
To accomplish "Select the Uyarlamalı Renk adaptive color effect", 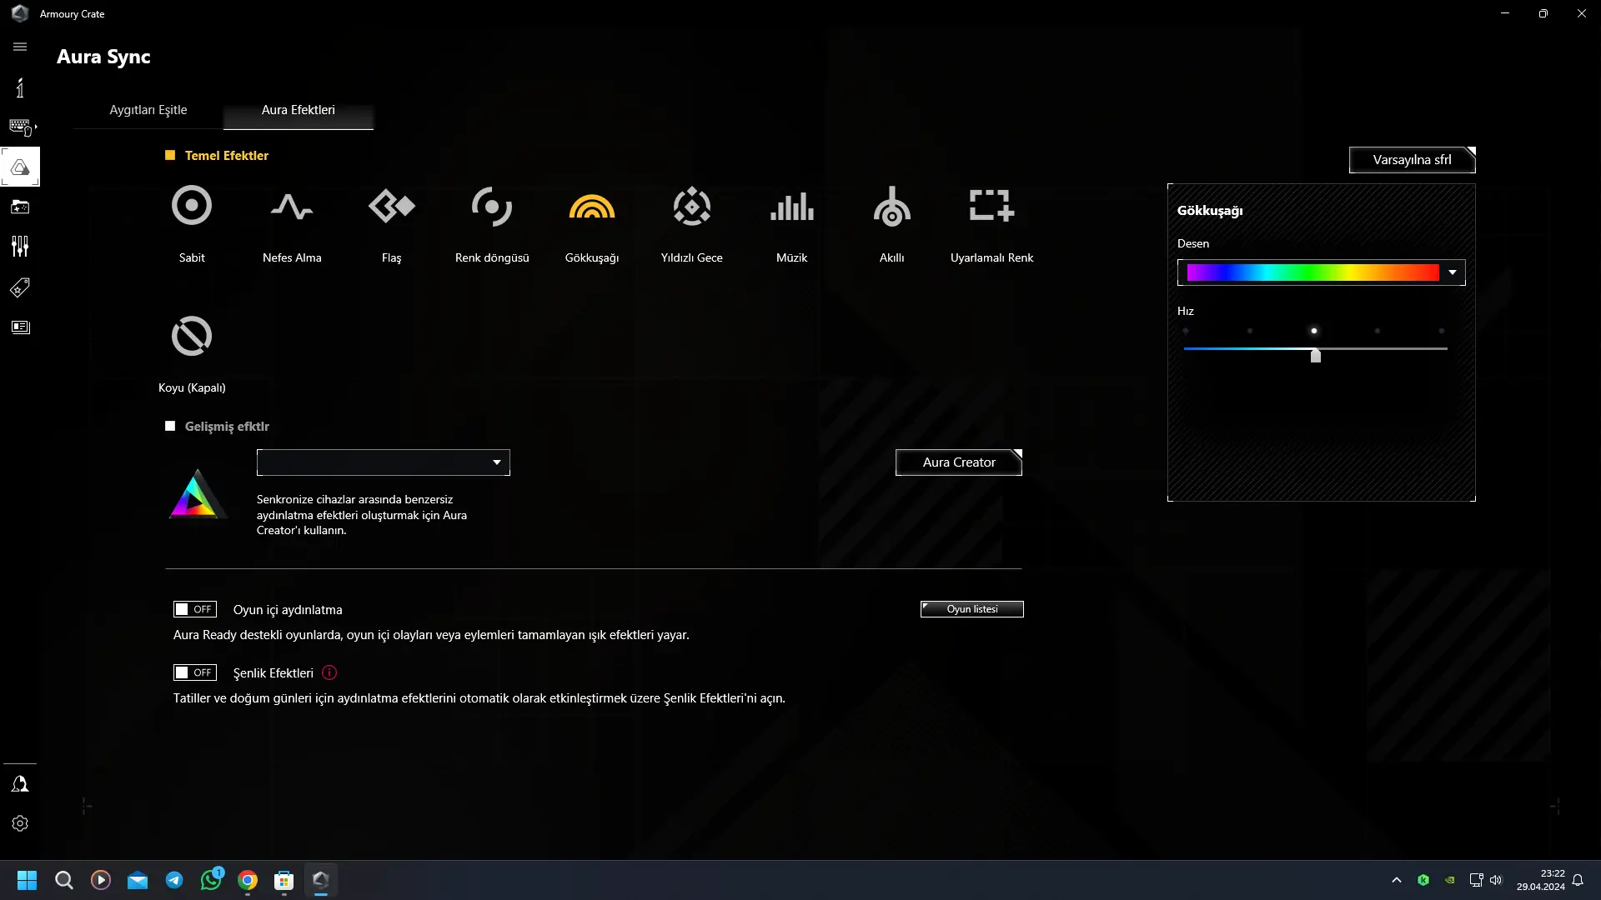I will click(992, 206).
